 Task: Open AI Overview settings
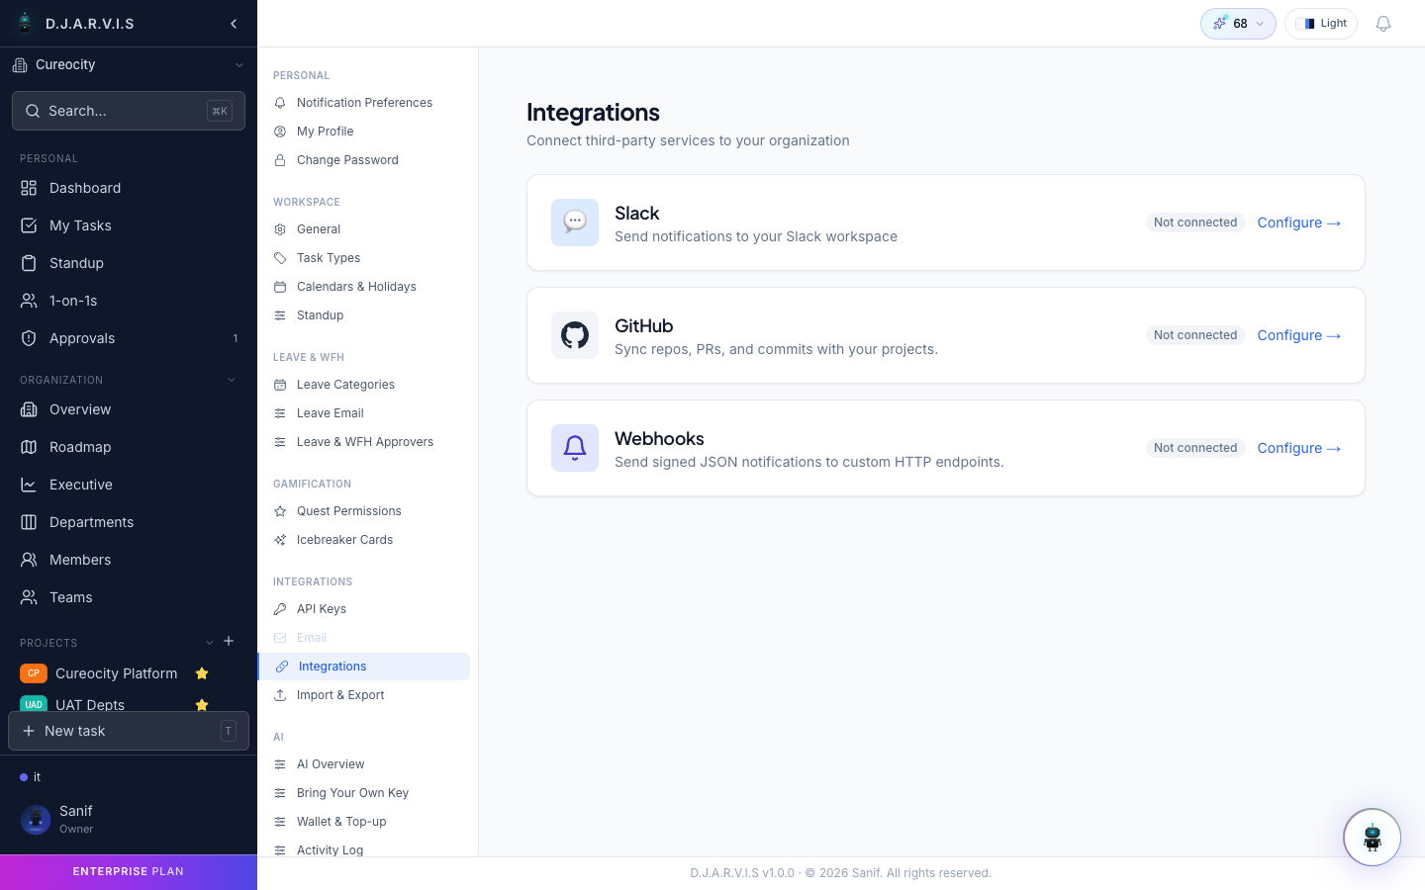pyautogui.click(x=364, y=764)
